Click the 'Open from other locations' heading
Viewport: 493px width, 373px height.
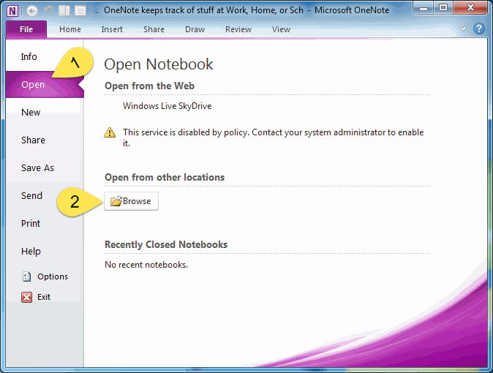coord(165,178)
